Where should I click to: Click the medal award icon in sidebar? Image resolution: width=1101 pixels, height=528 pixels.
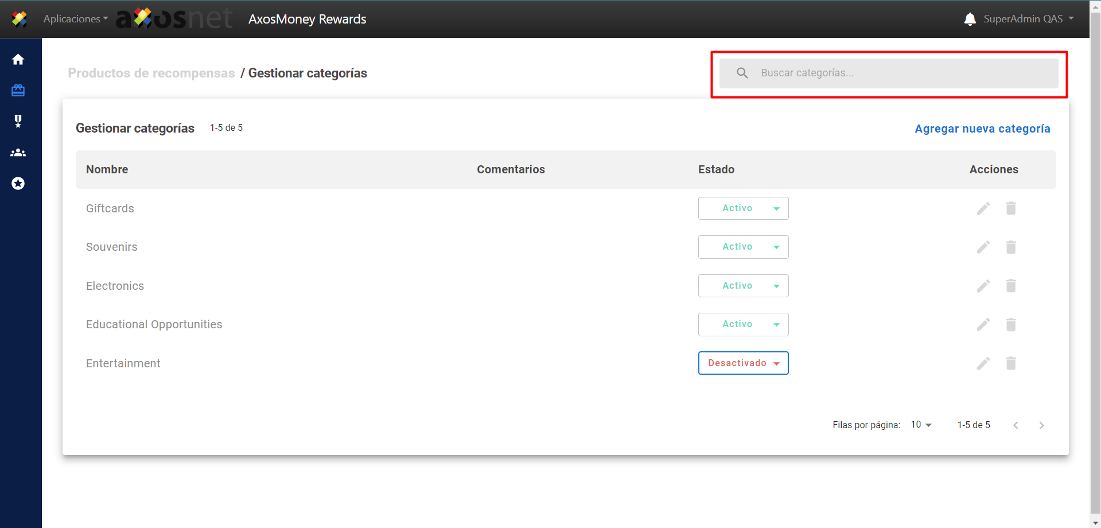pyautogui.click(x=18, y=121)
